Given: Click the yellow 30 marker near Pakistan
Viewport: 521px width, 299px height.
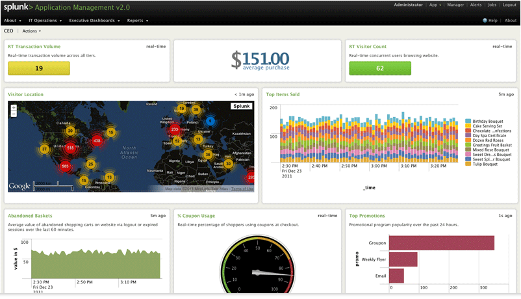Looking at the screenshot, I should 228,163.
